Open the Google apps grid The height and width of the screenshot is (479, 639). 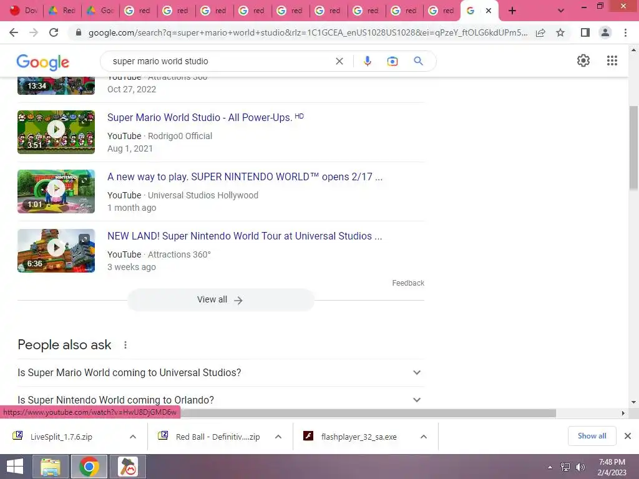click(612, 60)
